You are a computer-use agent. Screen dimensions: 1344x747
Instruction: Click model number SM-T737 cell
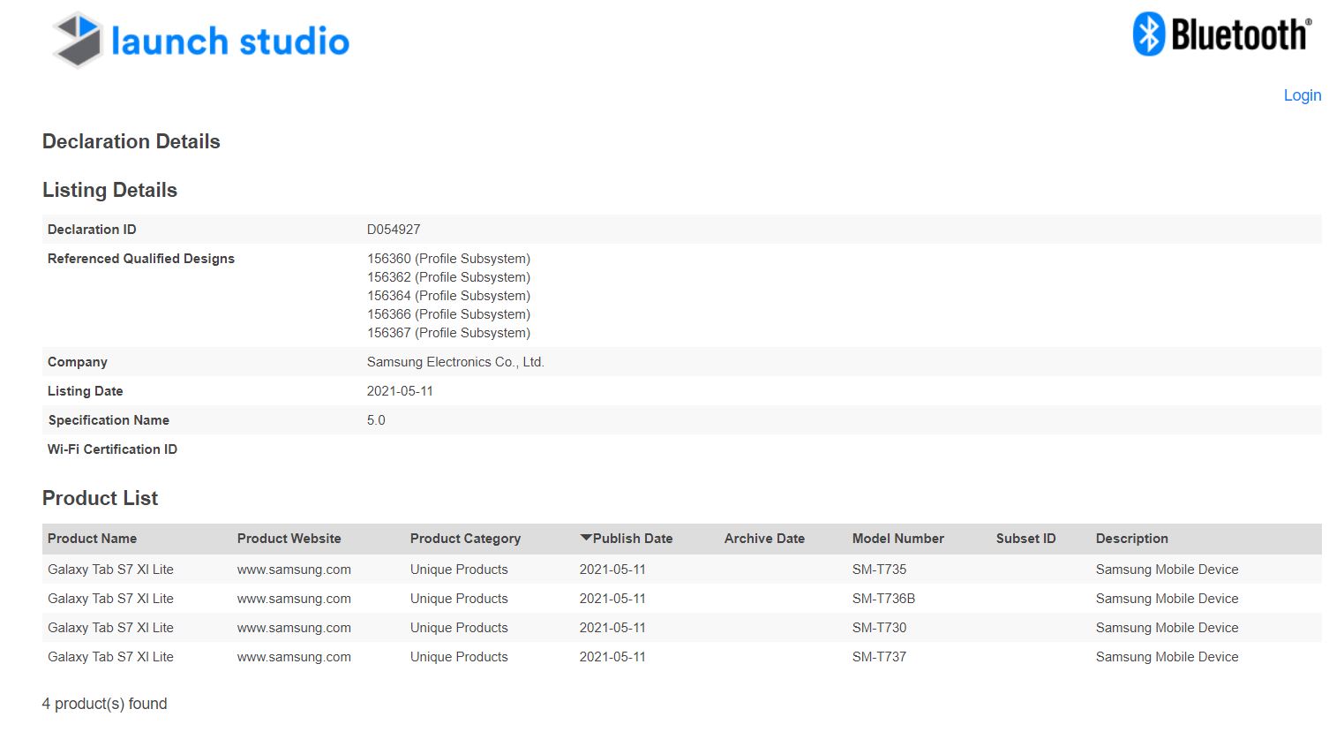[879, 657]
